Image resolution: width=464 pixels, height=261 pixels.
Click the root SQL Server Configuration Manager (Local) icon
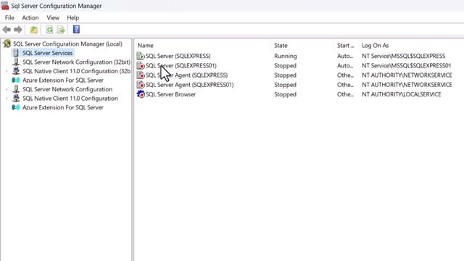tap(7, 43)
